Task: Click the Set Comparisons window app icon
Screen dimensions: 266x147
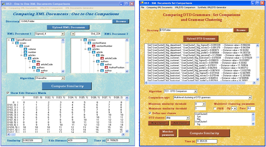Action: coord(142,3)
